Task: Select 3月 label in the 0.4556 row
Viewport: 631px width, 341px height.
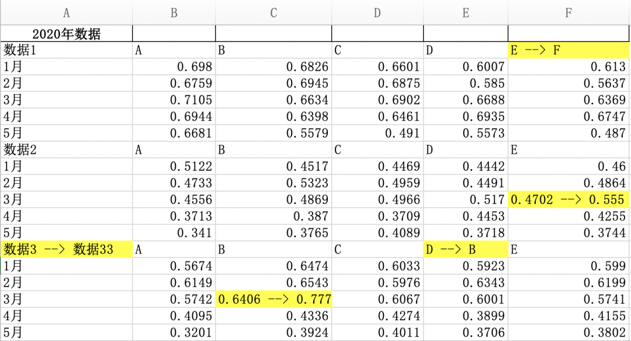Action: (67, 199)
